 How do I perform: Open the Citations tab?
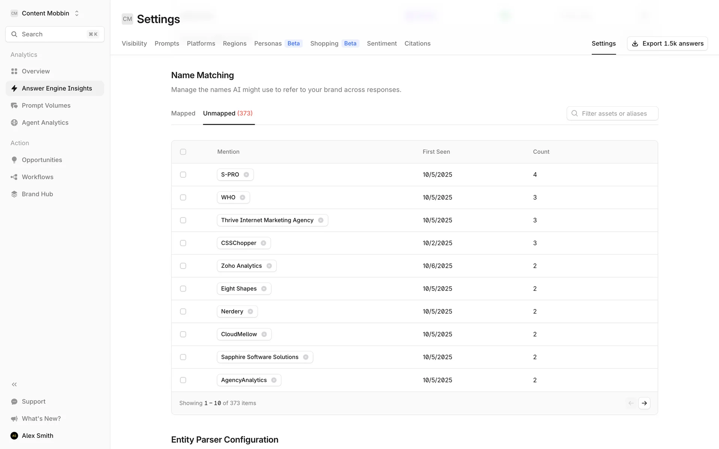[x=417, y=43]
